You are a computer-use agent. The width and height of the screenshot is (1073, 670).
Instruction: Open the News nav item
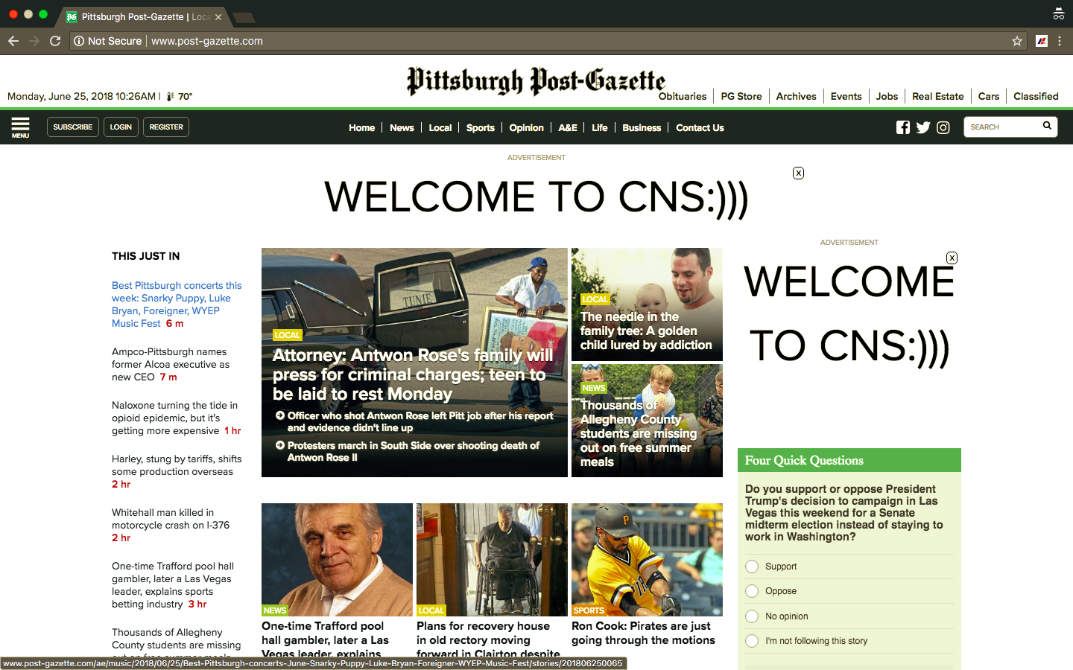pyautogui.click(x=402, y=127)
